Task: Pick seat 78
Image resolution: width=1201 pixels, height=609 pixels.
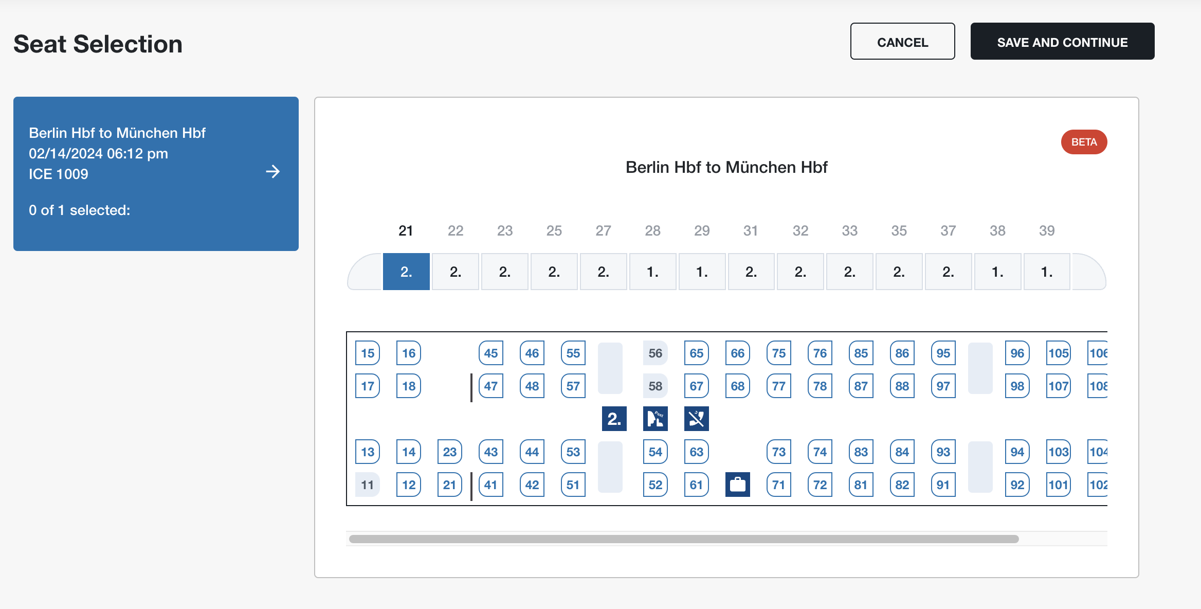Action: pos(820,386)
